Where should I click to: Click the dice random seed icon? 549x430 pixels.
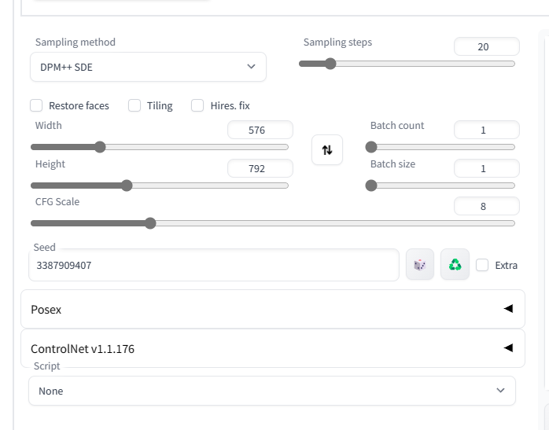point(420,265)
